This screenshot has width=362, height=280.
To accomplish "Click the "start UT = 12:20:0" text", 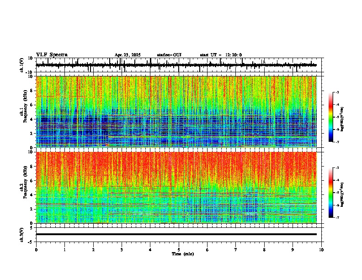I will pos(221,55).
